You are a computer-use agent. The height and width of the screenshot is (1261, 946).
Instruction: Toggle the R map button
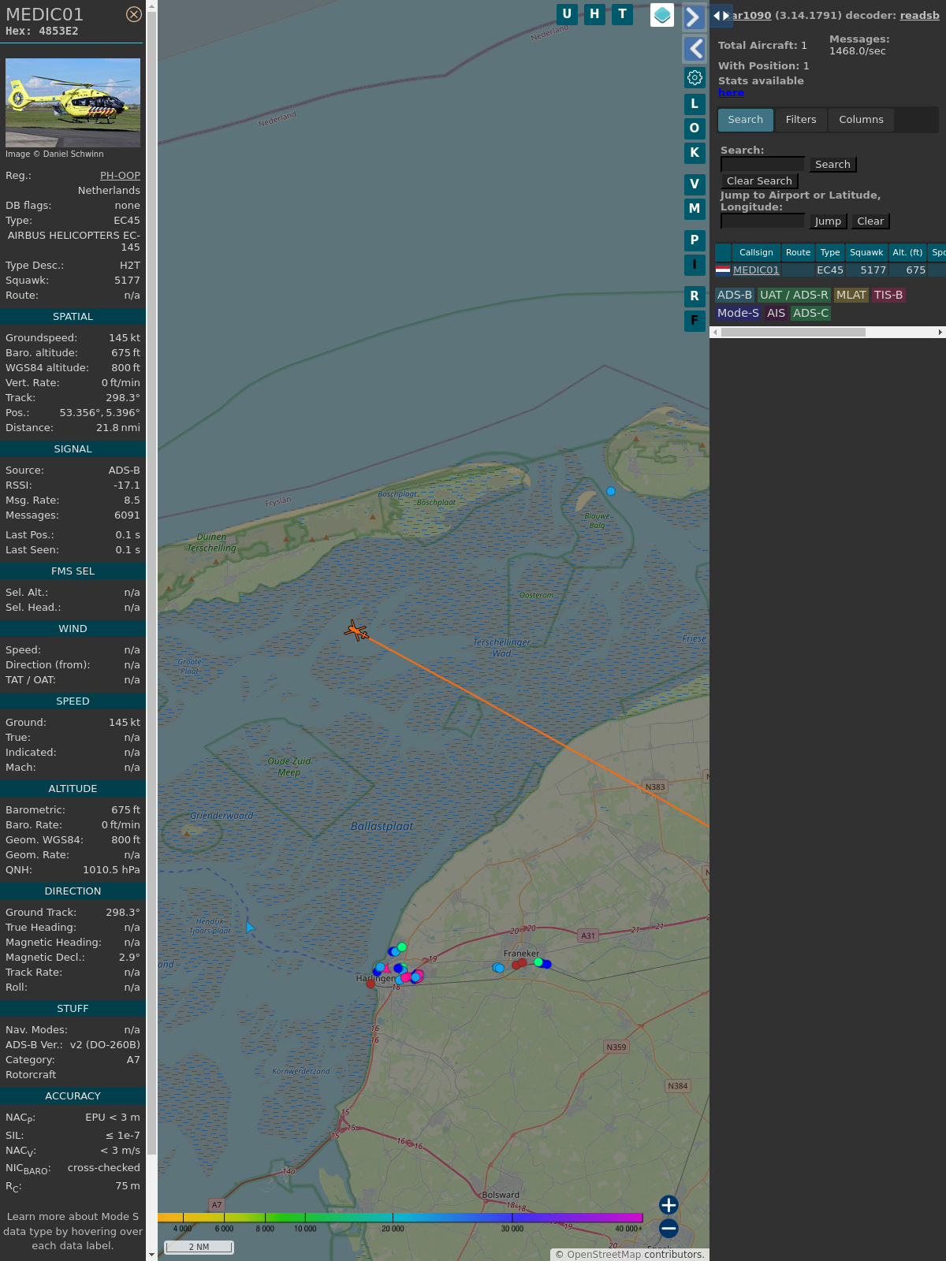pos(695,296)
